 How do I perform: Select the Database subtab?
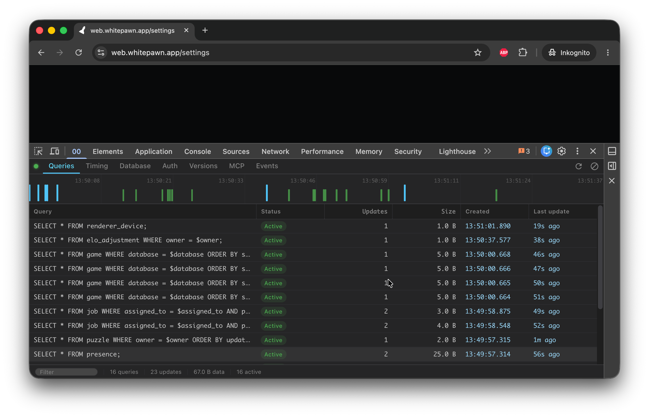coord(135,166)
